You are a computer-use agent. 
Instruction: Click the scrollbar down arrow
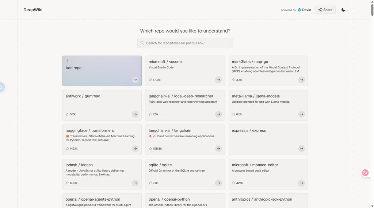pyautogui.click(x=372, y=206)
